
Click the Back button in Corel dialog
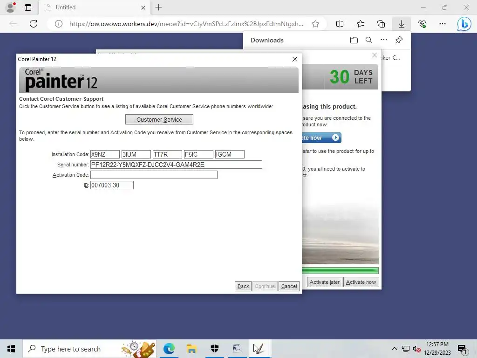tap(243, 286)
